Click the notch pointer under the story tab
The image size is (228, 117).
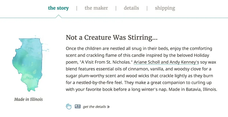click(x=58, y=16)
